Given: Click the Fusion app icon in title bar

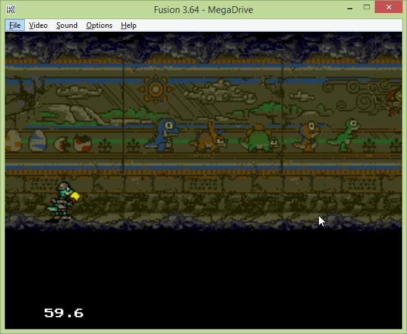Looking at the screenshot, I should [11, 9].
